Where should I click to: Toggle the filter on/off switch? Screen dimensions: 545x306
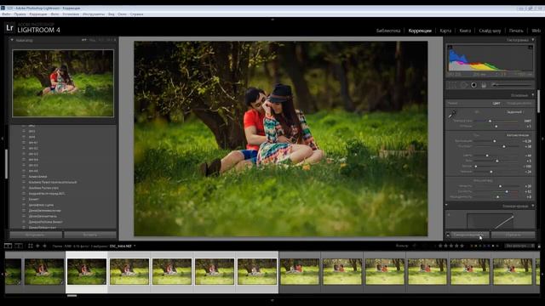(x=539, y=246)
